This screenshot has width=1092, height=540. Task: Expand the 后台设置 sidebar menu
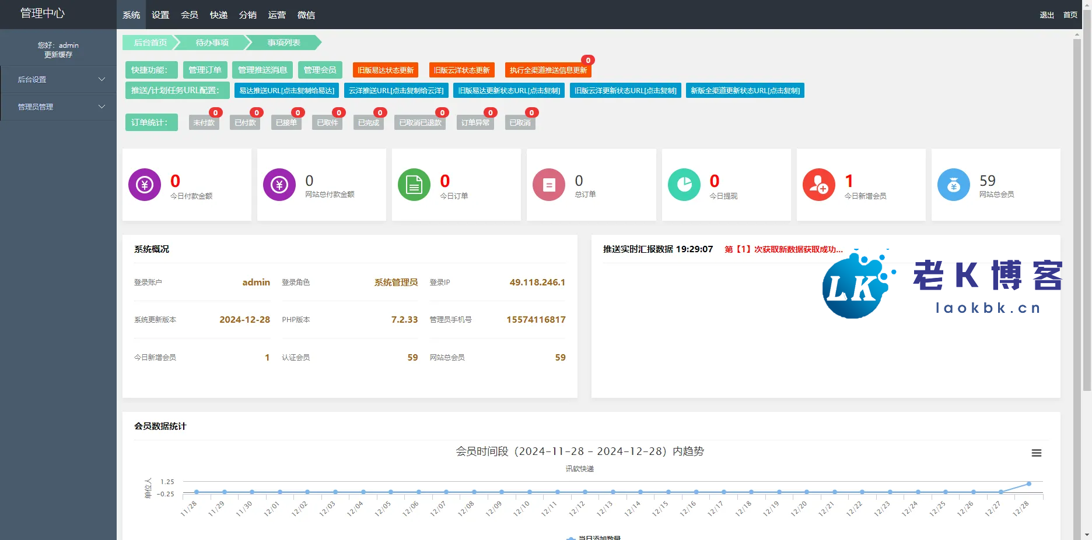[x=58, y=79]
